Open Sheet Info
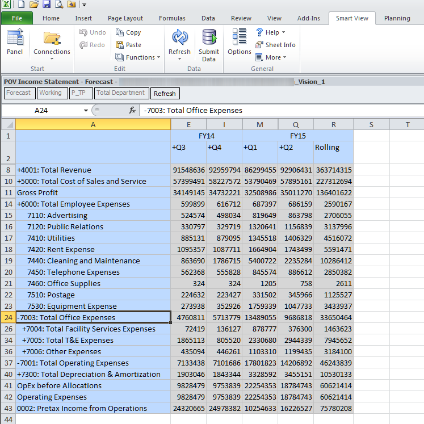Image resolution: width=424 pixels, height=424 pixels. [x=275, y=45]
